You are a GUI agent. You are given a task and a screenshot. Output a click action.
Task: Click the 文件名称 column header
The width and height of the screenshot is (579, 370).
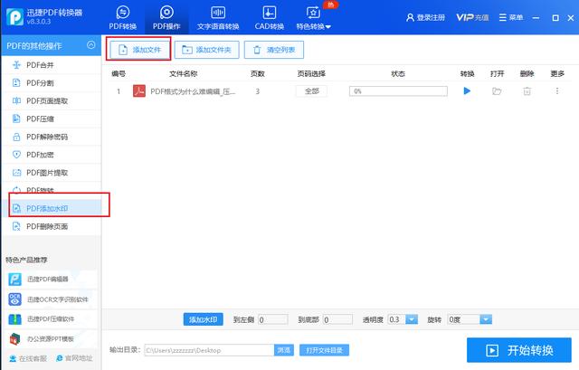(183, 74)
